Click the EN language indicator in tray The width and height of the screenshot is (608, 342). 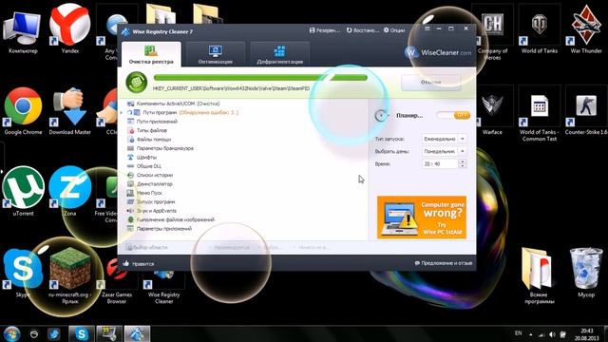(x=518, y=333)
